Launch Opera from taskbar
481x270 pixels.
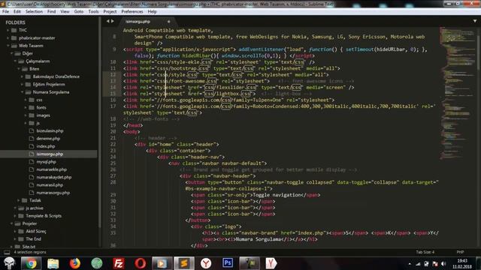click(x=141, y=263)
